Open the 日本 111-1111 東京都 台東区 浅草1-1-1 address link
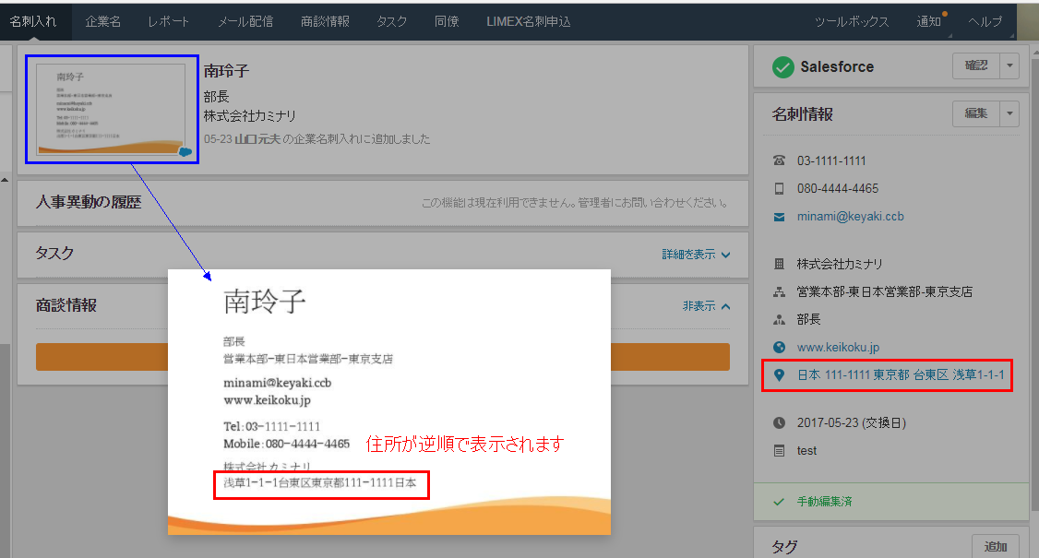Screen dimensions: 1039x558 coord(901,375)
